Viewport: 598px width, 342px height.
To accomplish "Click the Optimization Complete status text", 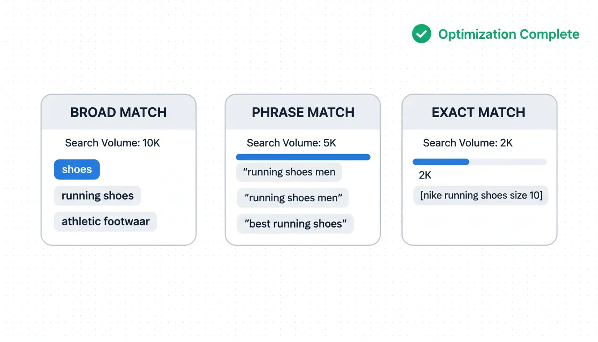I will (x=509, y=34).
